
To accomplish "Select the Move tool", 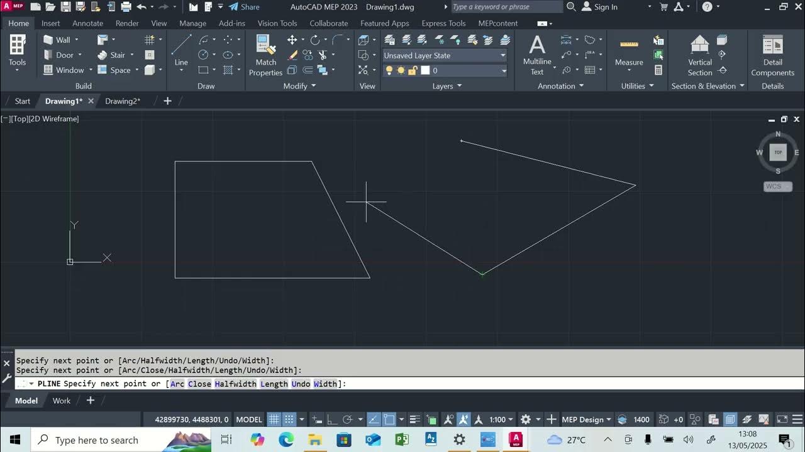I will [293, 40].
